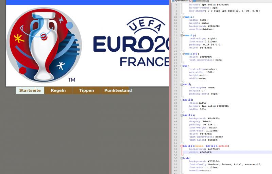Click the 'max-width: 100%;' line
Screen dimensions: 272x174
tap(201, 72)
